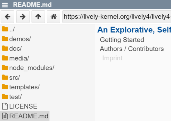Go up one directory with up arrow
171x121 pixels.
tap(38, 17)
